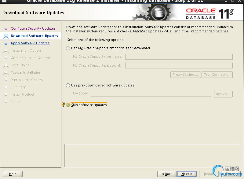Click the My Oracle Support password field

(x=179, y=66)
